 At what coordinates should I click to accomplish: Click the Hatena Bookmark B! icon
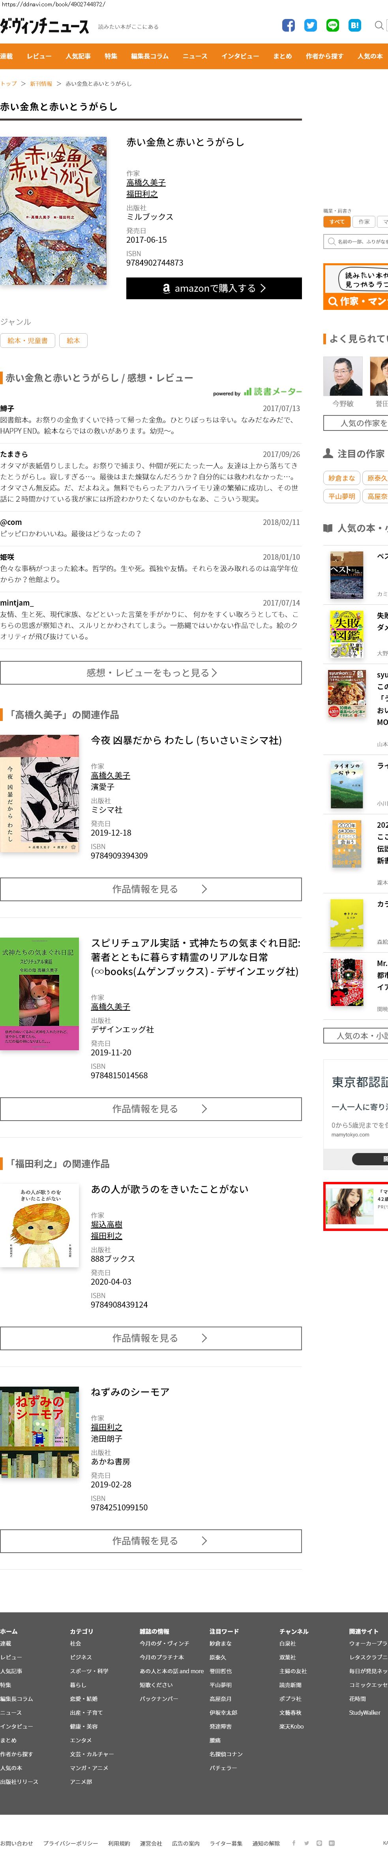(355, 25)
